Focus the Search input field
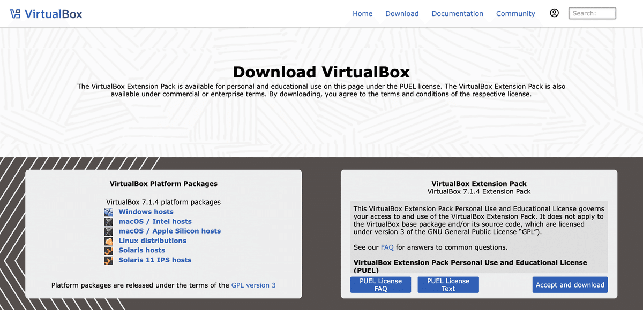 coord(592,13)
